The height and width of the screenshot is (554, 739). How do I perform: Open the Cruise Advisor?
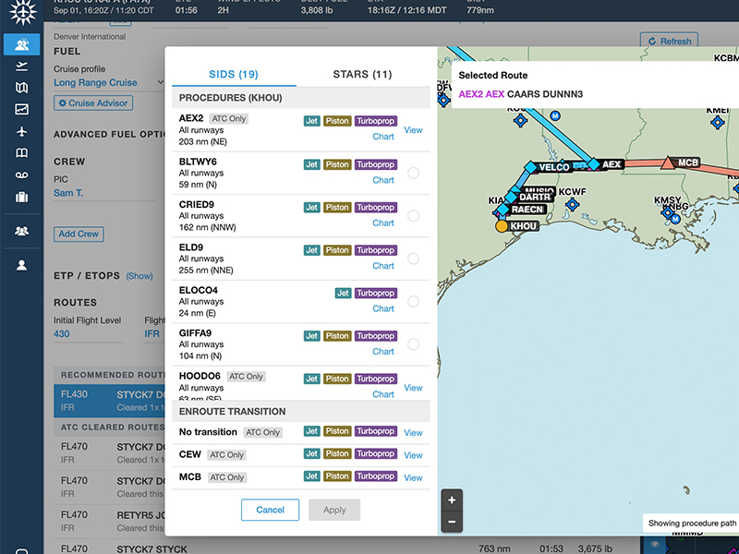pos(93,103)
